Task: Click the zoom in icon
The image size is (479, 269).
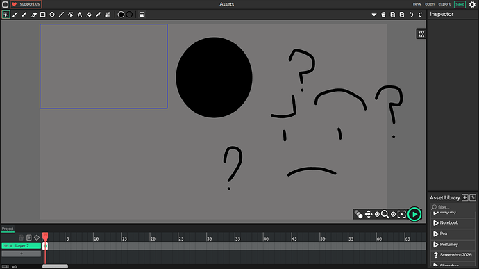Action: point(377,215)
